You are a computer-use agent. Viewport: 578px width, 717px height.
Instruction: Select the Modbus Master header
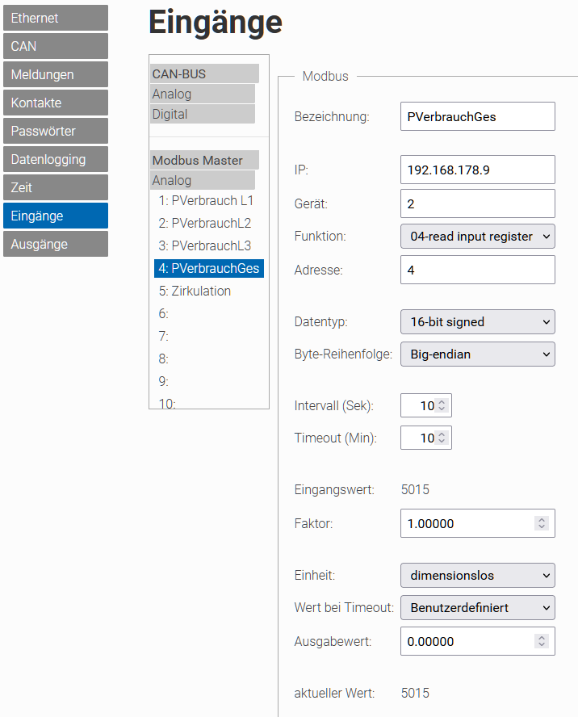click(x=204, y=160)
